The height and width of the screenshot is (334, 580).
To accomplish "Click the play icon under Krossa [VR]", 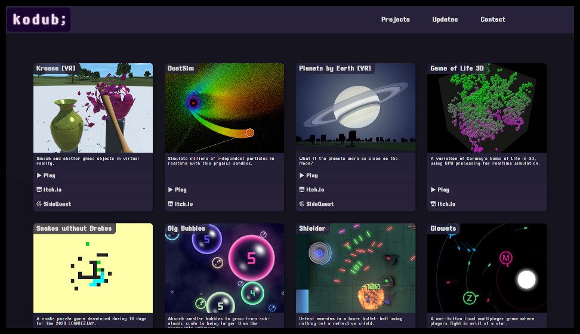I will click(39, 175).
